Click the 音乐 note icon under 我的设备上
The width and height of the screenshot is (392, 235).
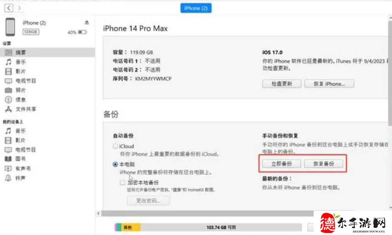click(8, 131)
